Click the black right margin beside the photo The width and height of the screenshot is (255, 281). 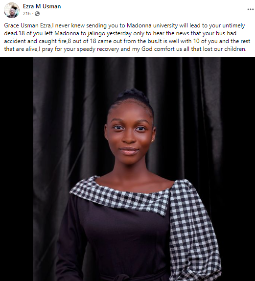238,169
